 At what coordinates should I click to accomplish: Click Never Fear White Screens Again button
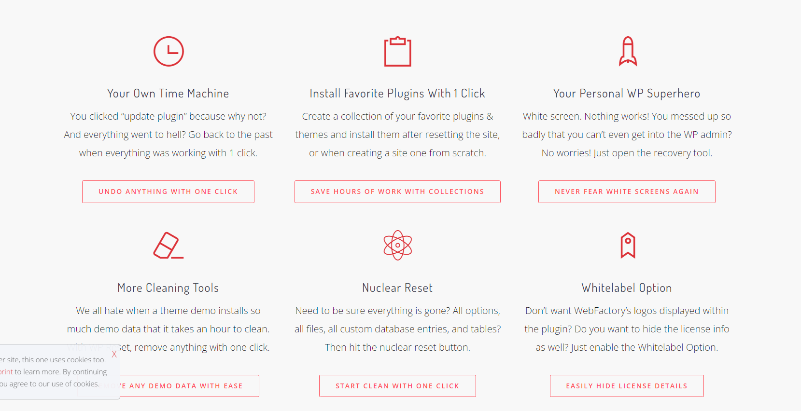pyautogui.click(x=627, y=192)
